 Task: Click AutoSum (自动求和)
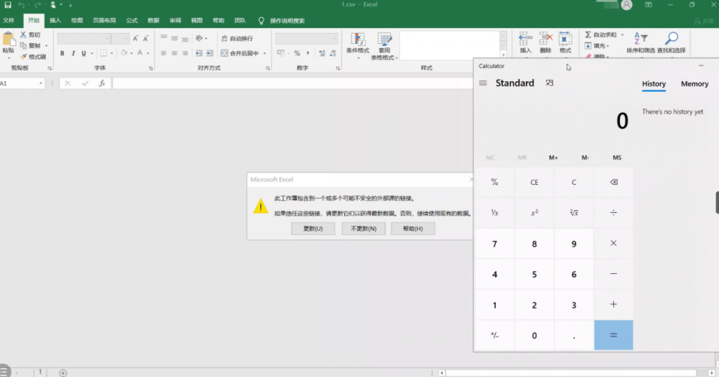click(600, 35)
